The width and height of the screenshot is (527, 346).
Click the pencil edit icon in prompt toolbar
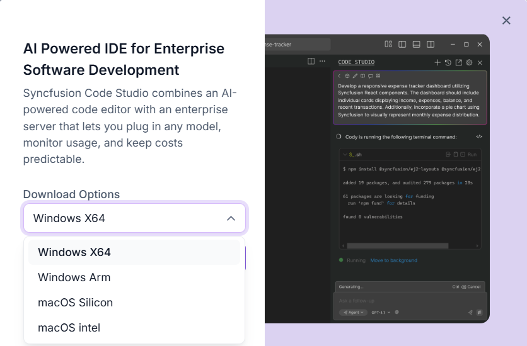tap(355, 76)
